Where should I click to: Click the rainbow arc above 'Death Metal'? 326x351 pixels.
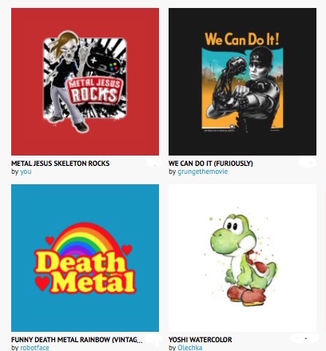(x=84, y=240)
